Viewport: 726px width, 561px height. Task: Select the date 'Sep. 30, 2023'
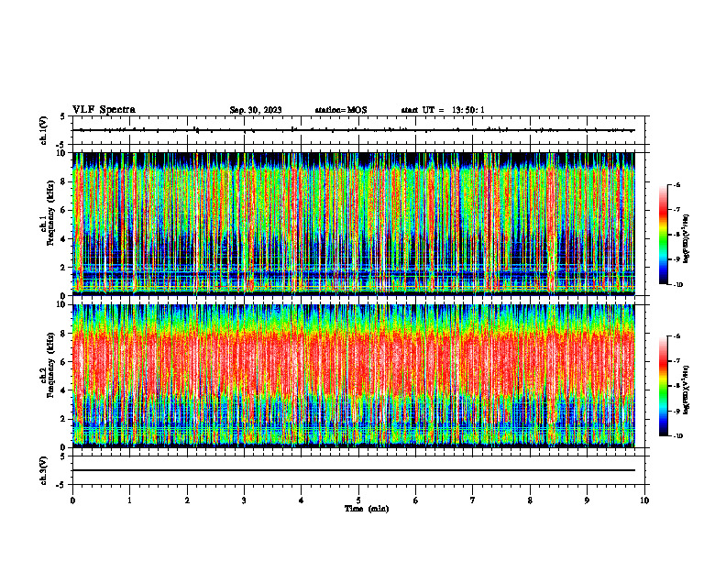click(256, 110)
